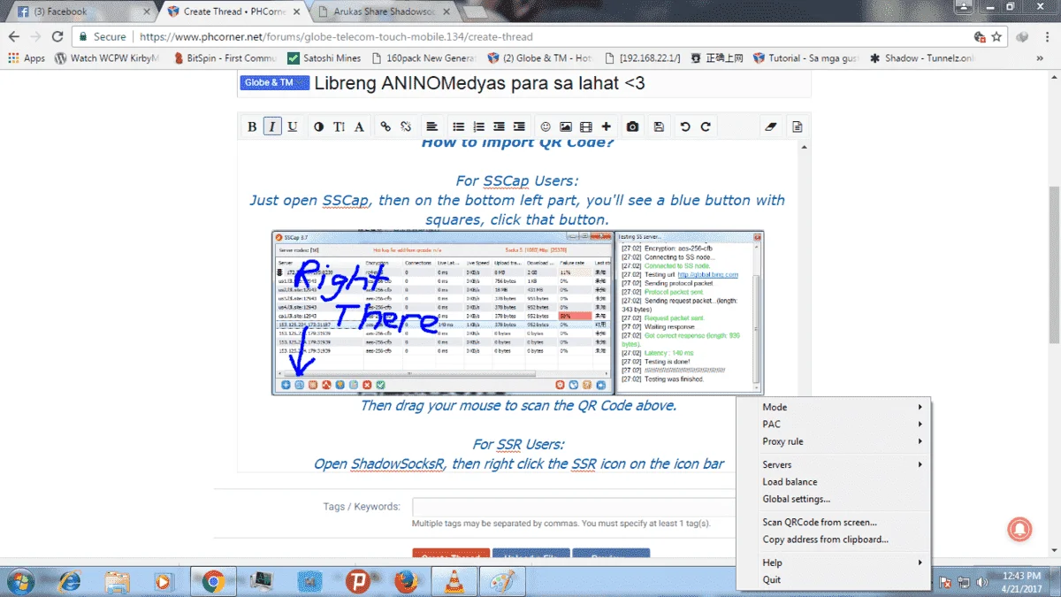This screenshot has width=1061, height=597.
Task: Expand the Mode submenu
Action: (x=833, y=408)
